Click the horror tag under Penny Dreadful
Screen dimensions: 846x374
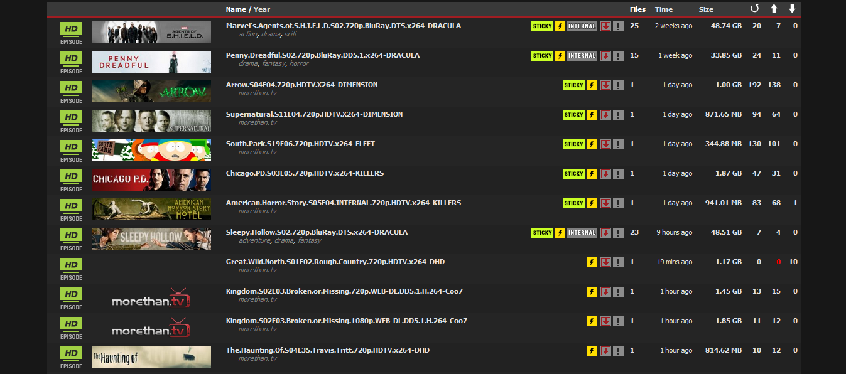pos(299,64)
